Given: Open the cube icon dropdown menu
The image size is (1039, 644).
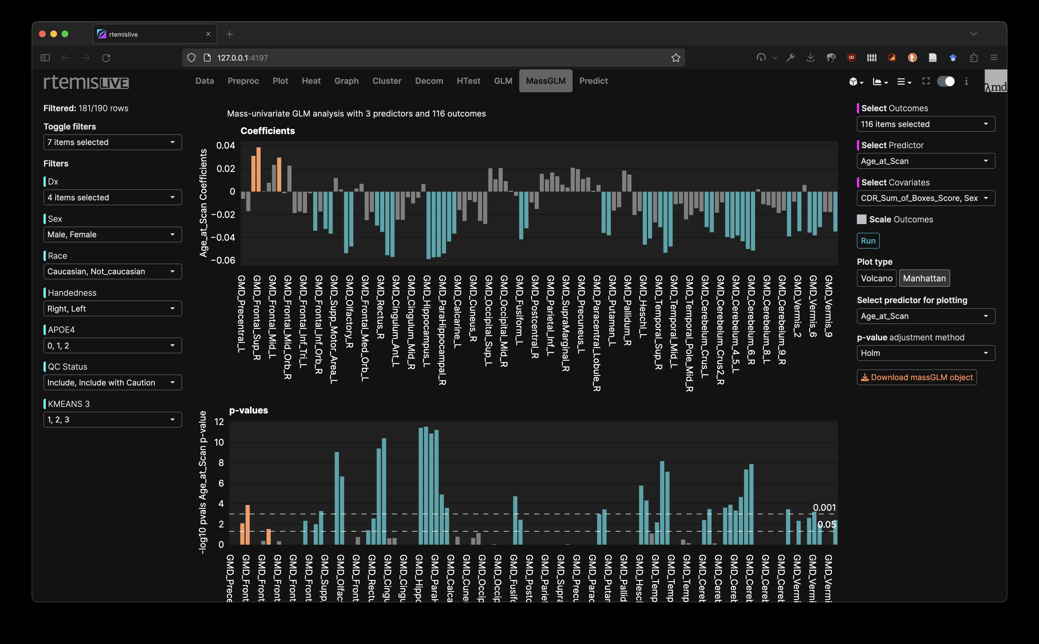Looking at the screenshot, I should point(855,81).
